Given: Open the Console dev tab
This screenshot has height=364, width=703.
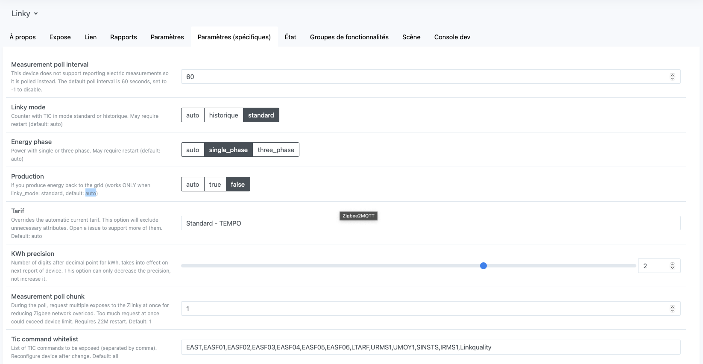Looking at the screenshot, I should tap(452, 37).
